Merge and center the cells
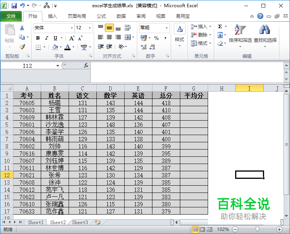The image size is (290, 234). 128,37
